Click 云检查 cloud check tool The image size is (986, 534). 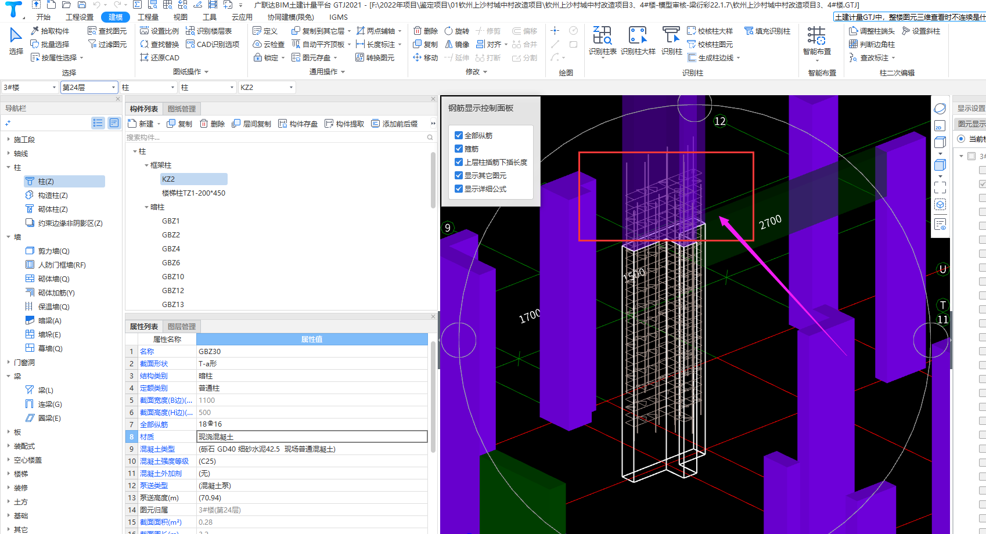coord(268,44)
